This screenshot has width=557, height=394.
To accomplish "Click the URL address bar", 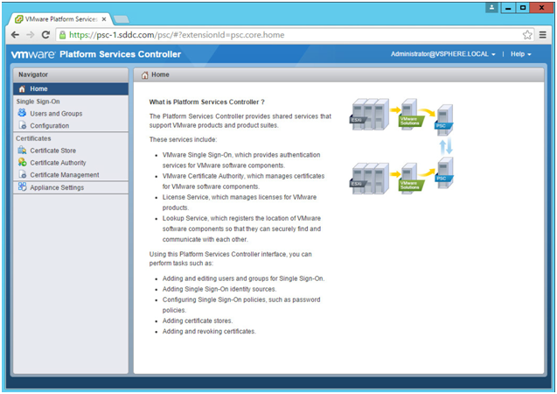I will 294,35.
